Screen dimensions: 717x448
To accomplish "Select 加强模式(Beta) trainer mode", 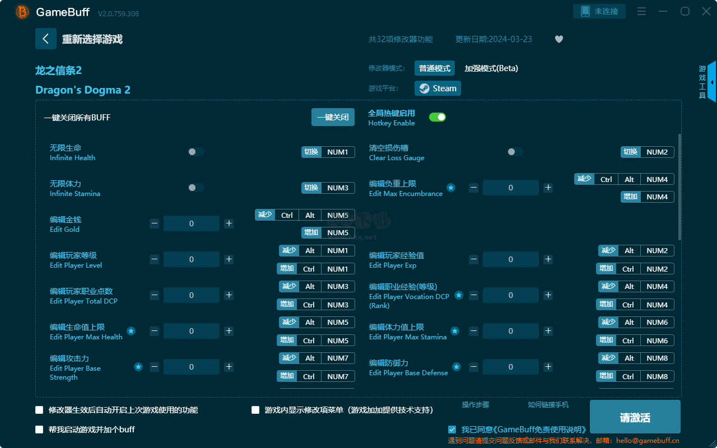I will click(491, 68).
